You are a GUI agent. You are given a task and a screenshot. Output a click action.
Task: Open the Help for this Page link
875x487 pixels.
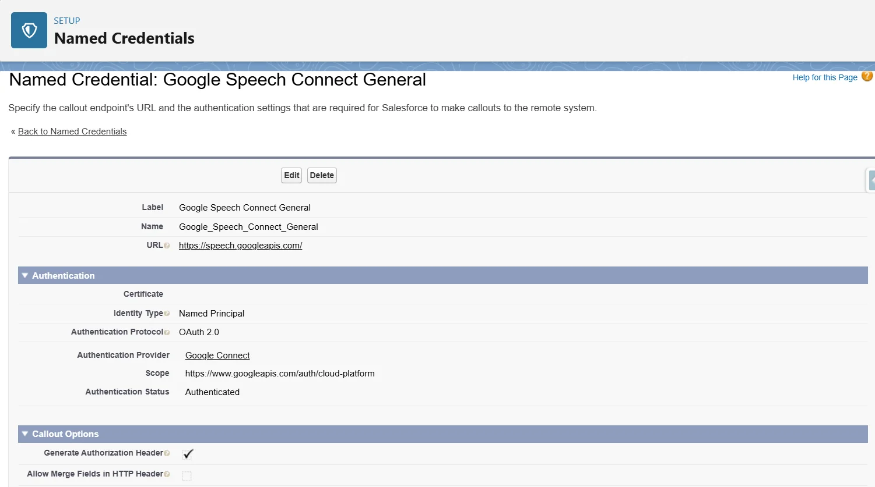pyautogui.click(x=824, y=77)
